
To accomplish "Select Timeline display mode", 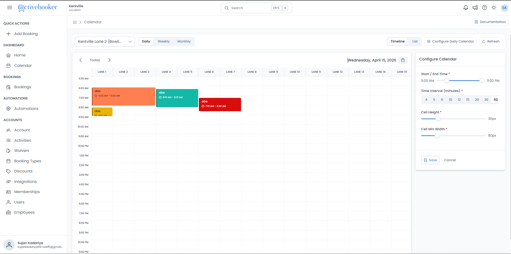I will tap(397, 41).
